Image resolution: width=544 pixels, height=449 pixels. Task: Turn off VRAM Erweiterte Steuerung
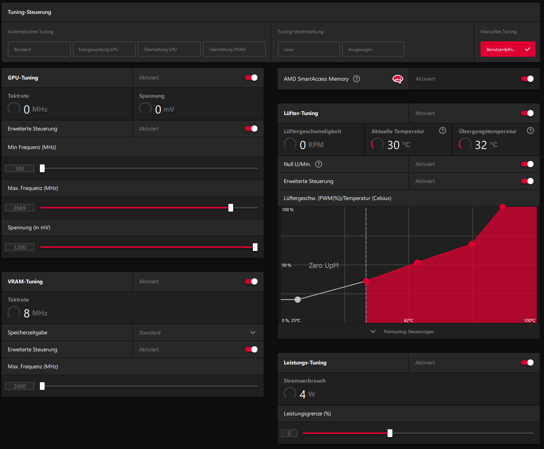coord(251,349)
